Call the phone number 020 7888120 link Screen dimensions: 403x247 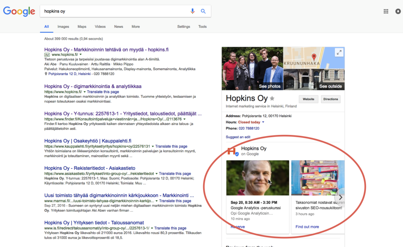click(249, 128)
